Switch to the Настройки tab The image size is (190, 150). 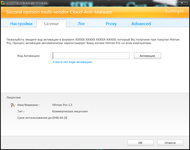click(21, 24)
